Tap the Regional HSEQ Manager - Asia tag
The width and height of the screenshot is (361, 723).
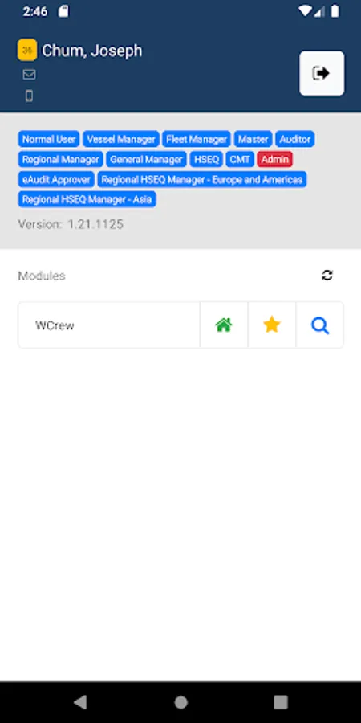pos(87,200)
